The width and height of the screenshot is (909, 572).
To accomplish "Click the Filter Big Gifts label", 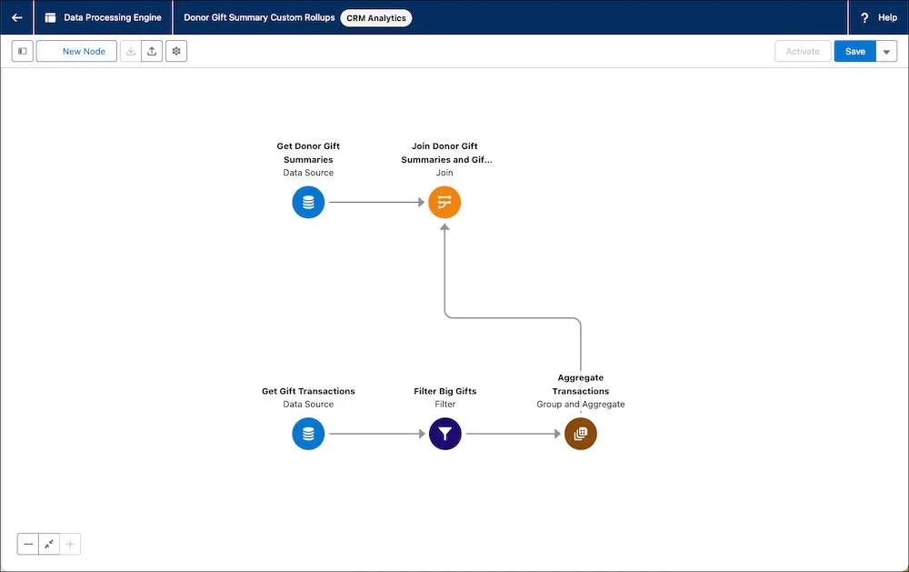I will (x=445, y=391).
